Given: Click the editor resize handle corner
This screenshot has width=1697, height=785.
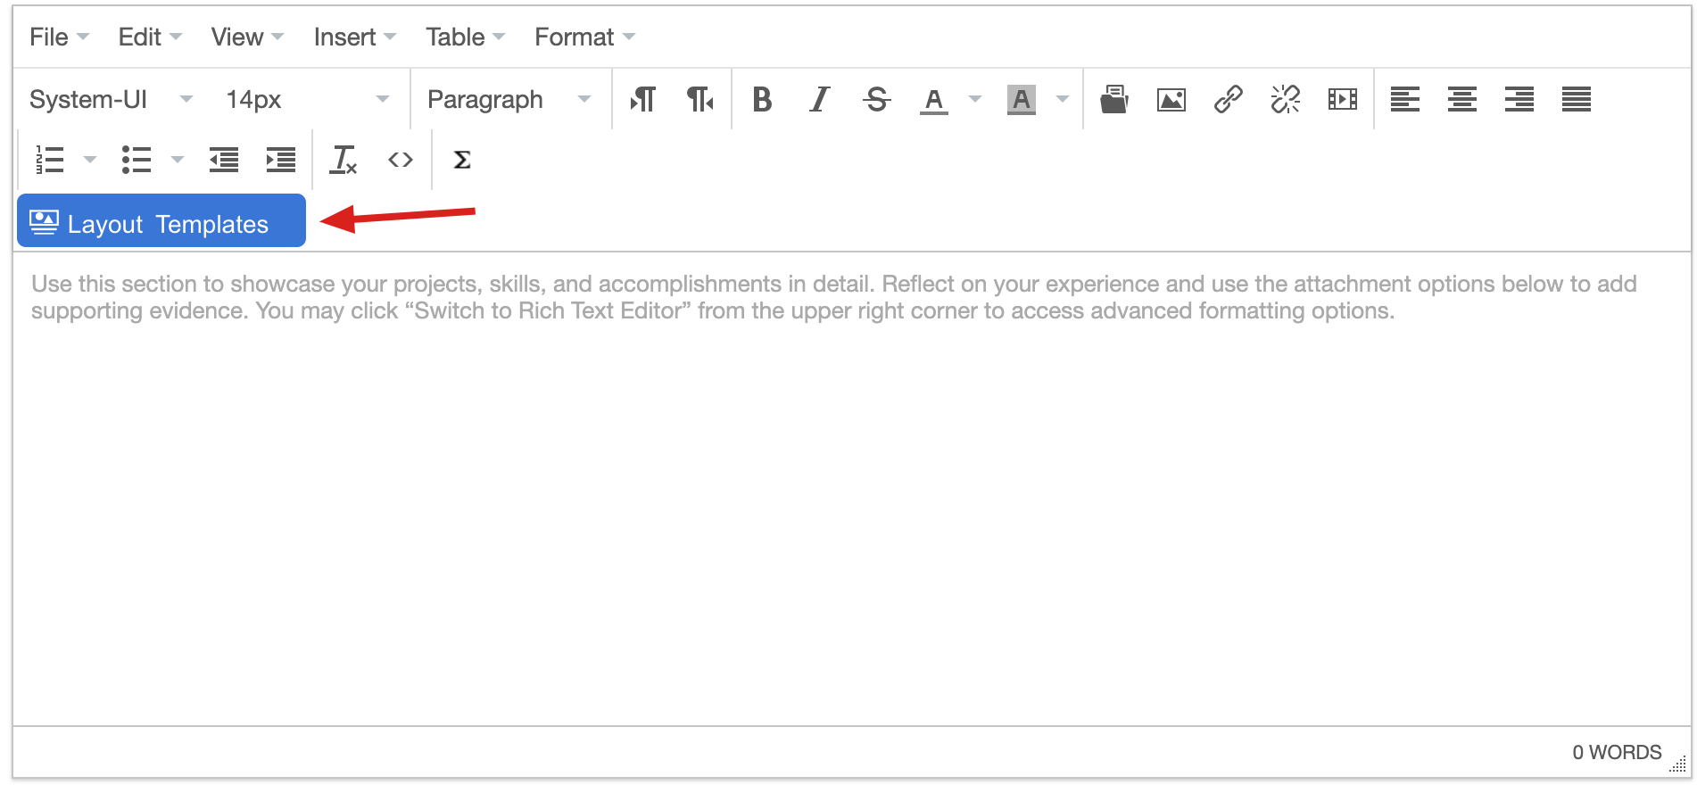Looking at the screenshot, I should (1677, 764).
